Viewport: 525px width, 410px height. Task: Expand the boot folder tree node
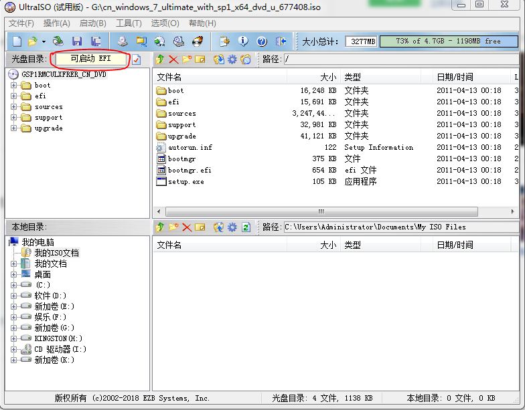(x=13, y=86)
